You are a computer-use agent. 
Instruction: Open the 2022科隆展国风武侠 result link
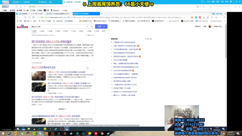click(56, 116)
